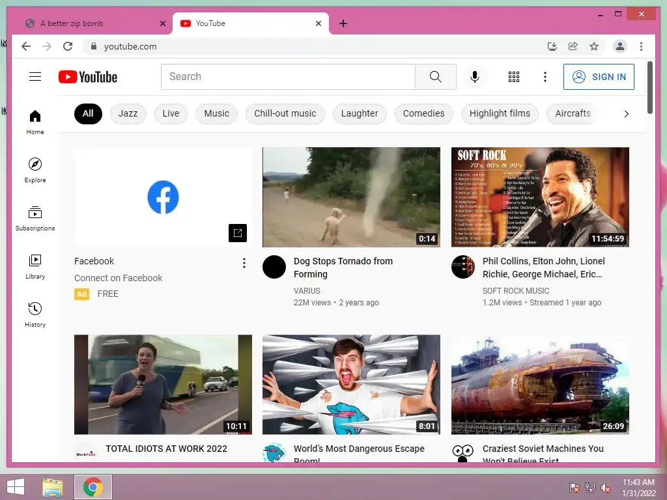Click the YouTube logo
This screenshot has height=500, width=667.
tap(88, 77)
